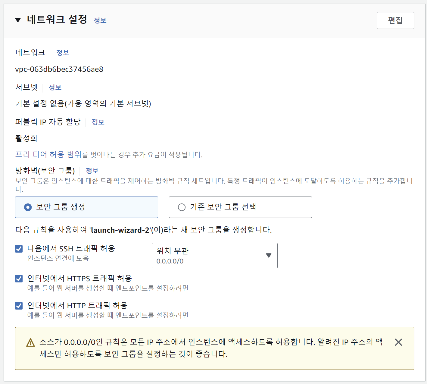This screenshot has height=384, width=427.
Task: Open the 위치 무관 0.0.0.0/0 source dropdown
Action: [214, 256]
